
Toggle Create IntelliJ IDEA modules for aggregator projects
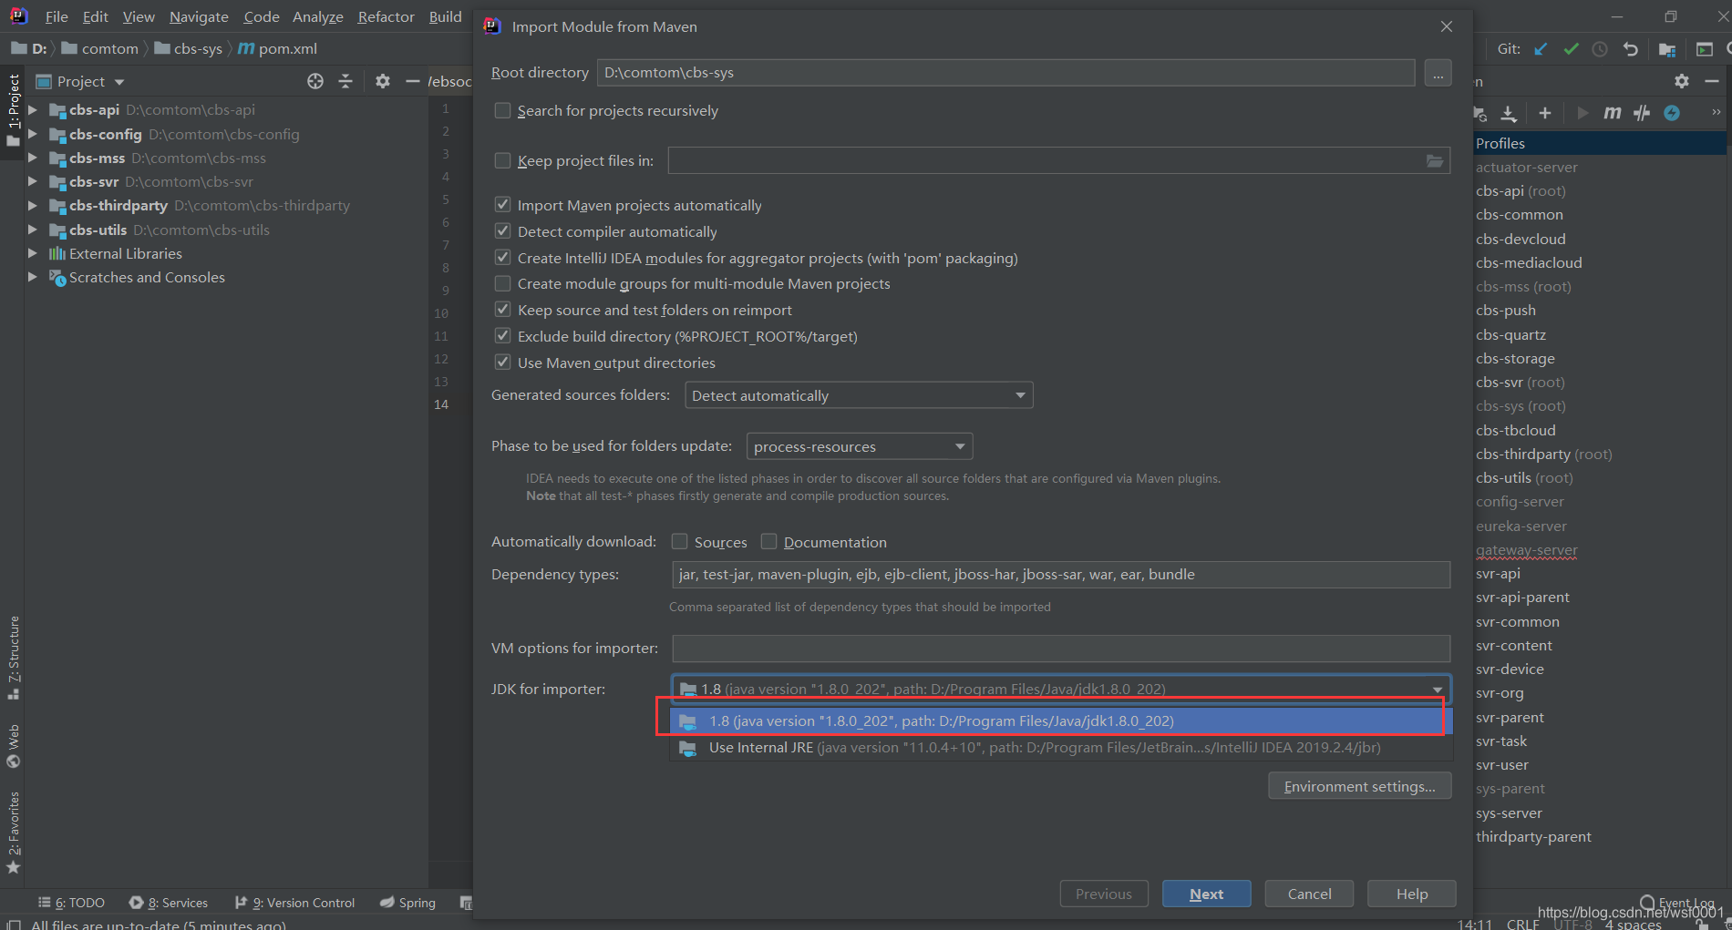click(502, 258)
